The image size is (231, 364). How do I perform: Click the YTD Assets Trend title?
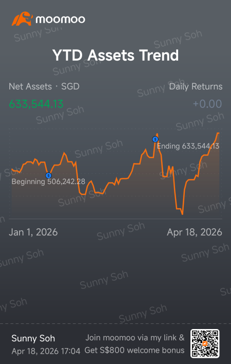115,55
